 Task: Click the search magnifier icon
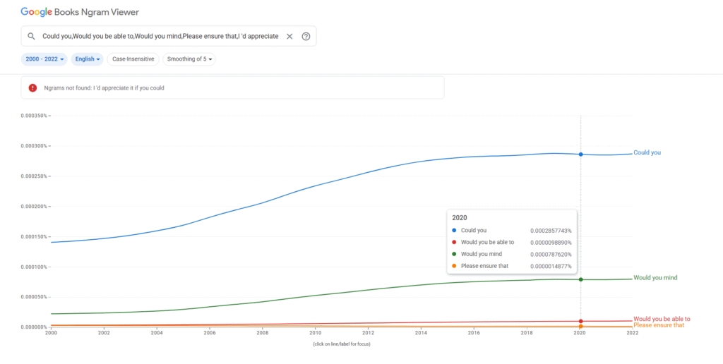tap(31, 37)
